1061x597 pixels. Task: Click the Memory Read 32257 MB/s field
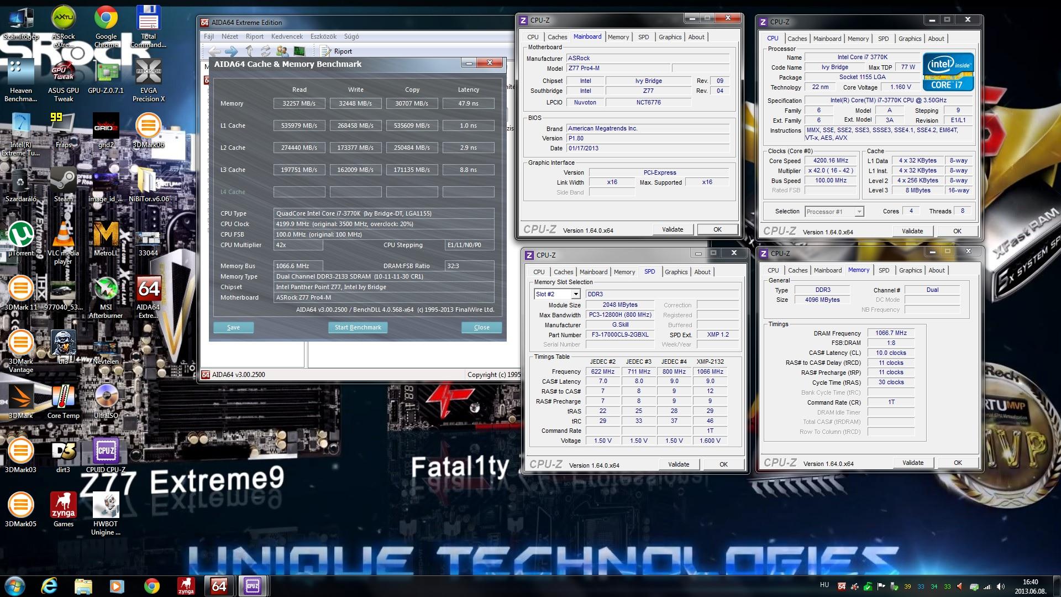(x=299, y=103)
